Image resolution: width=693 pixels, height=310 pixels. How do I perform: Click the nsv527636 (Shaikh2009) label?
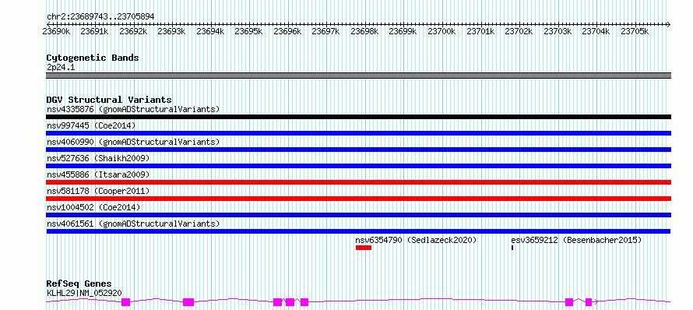[98, 158]
